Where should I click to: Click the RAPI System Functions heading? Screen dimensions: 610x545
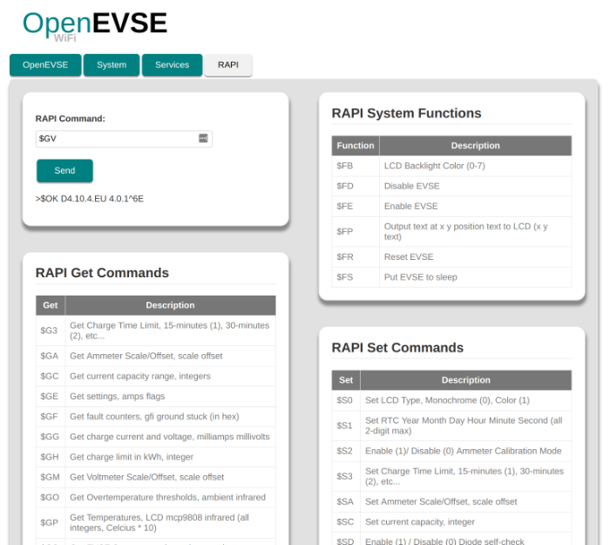tap(407, 113)
